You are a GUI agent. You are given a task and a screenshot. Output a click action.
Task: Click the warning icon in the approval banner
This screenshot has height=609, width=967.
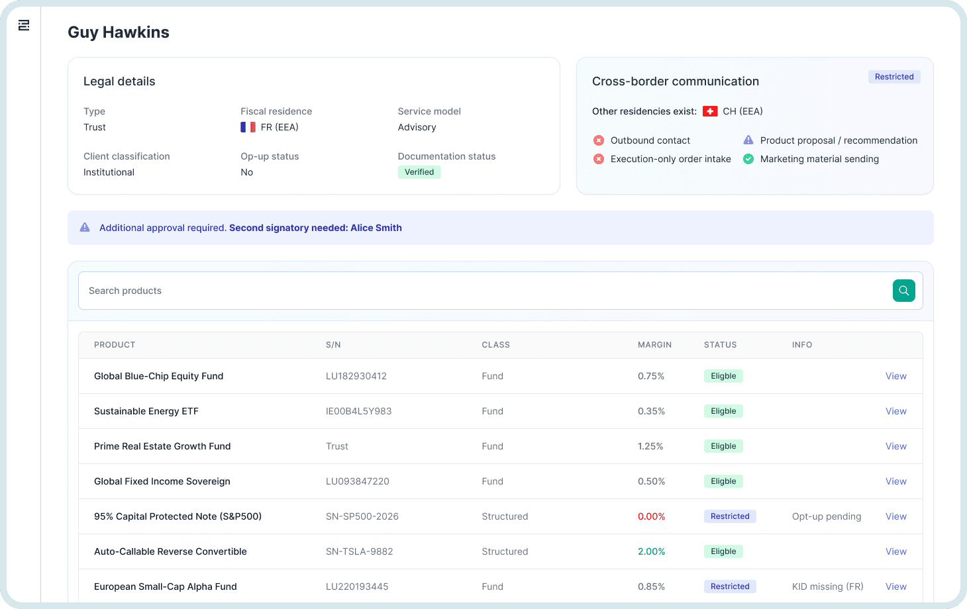tap(85, 227)
